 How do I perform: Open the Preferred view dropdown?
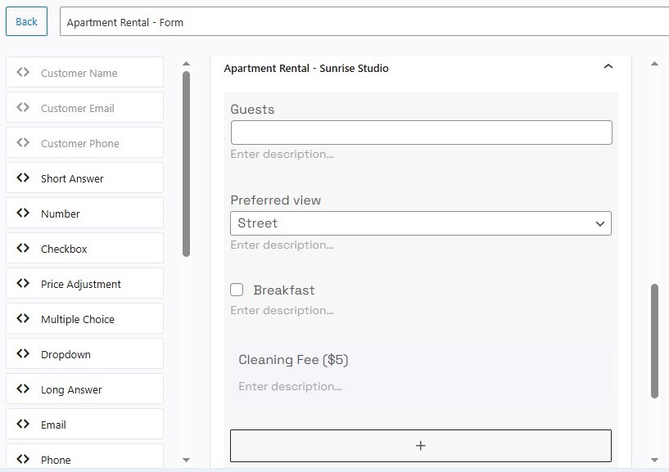coord(420,223)
